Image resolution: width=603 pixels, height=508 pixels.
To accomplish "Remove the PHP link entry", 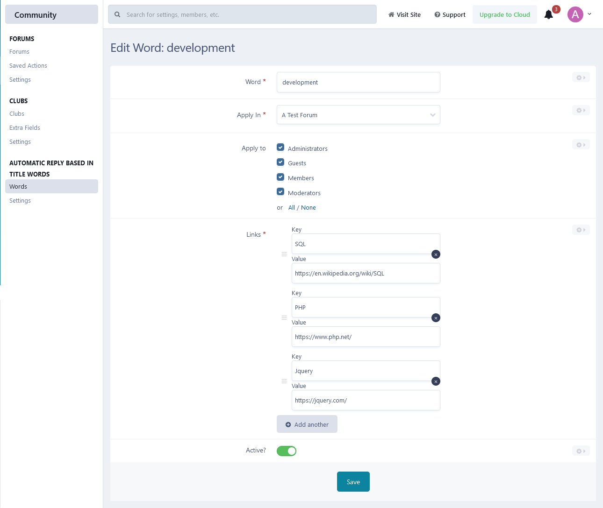I will (x=436, y=318).
